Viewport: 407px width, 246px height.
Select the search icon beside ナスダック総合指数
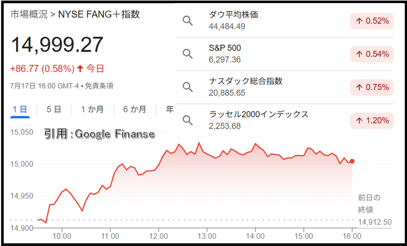click(x=188, y=87)
